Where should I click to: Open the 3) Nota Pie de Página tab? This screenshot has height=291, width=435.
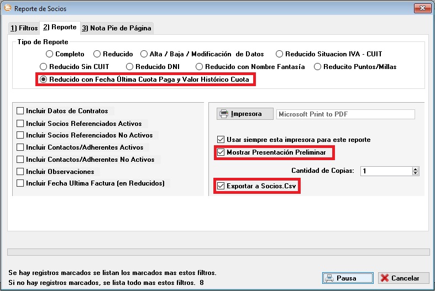coord(116,28)
